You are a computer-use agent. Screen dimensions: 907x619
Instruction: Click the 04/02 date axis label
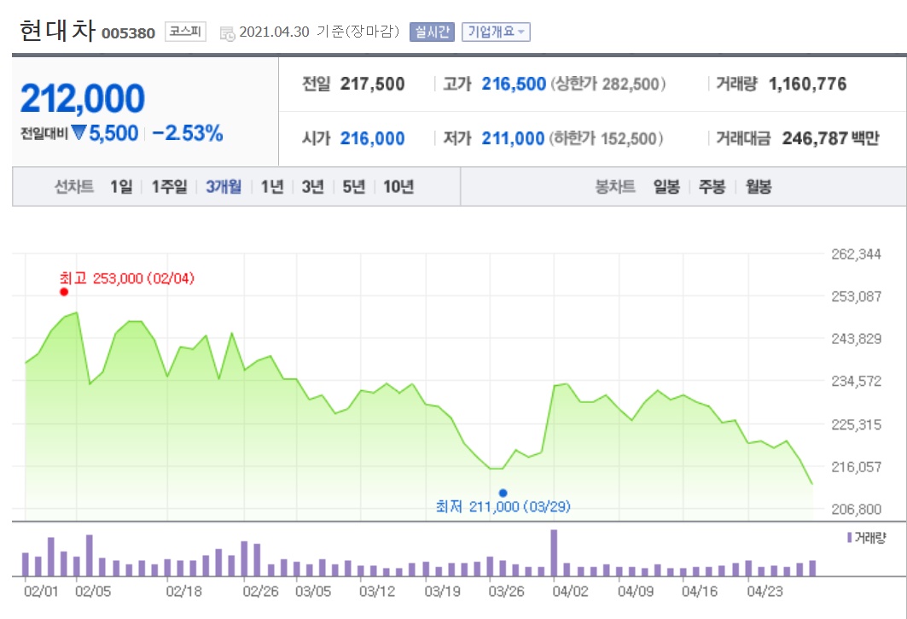point(570,591)
